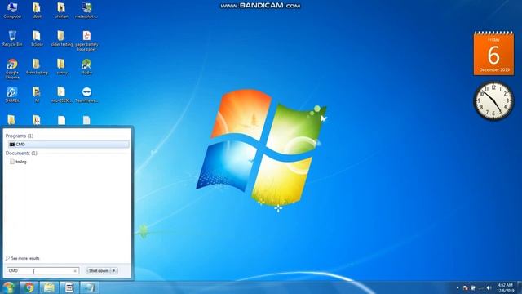Open the Computer desktop icon
522x294 pixels.
12,10
